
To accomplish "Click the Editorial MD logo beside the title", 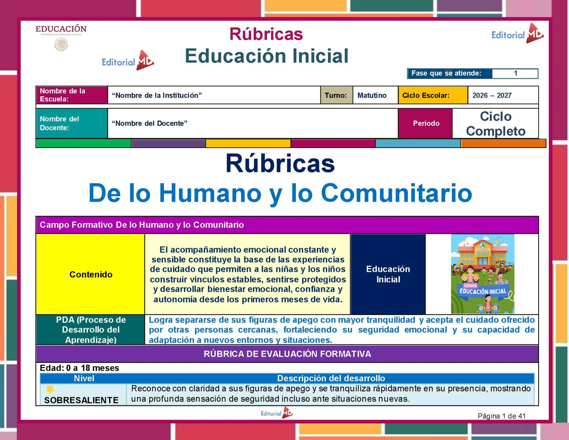I will coord(128,61).
